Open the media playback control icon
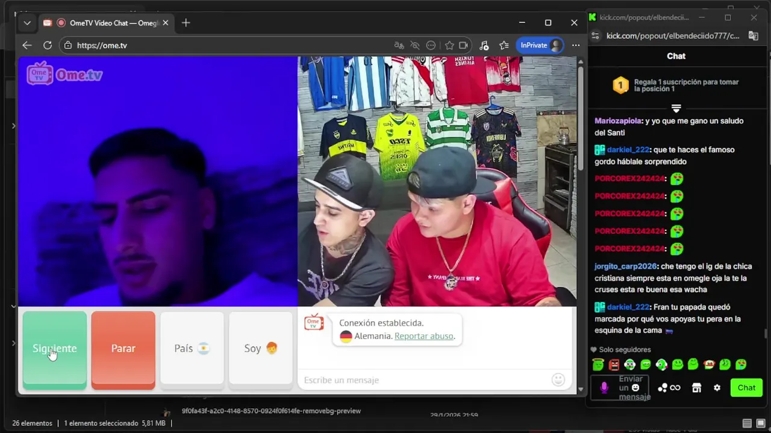This screenshot has height=433, width=771. pos(484,45)
